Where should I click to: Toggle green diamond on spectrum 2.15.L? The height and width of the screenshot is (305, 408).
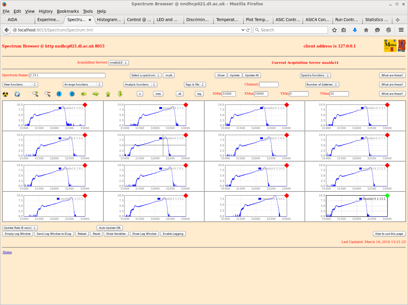[x=387, y=196]
